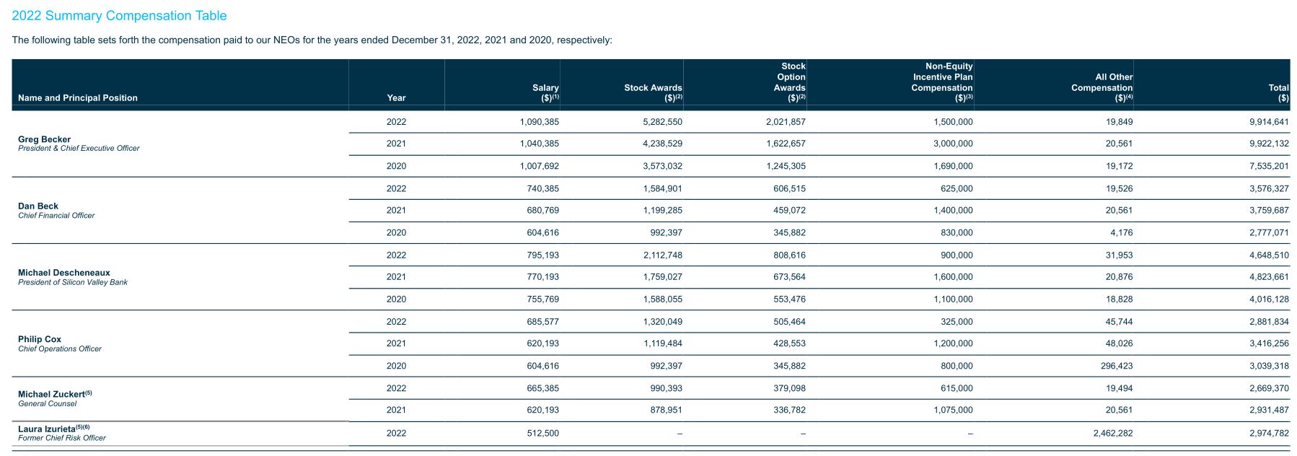Click Michael Descheneaux's 2021 incentive 1,600,000
The image size is (1297, 456).
(953, 277)
